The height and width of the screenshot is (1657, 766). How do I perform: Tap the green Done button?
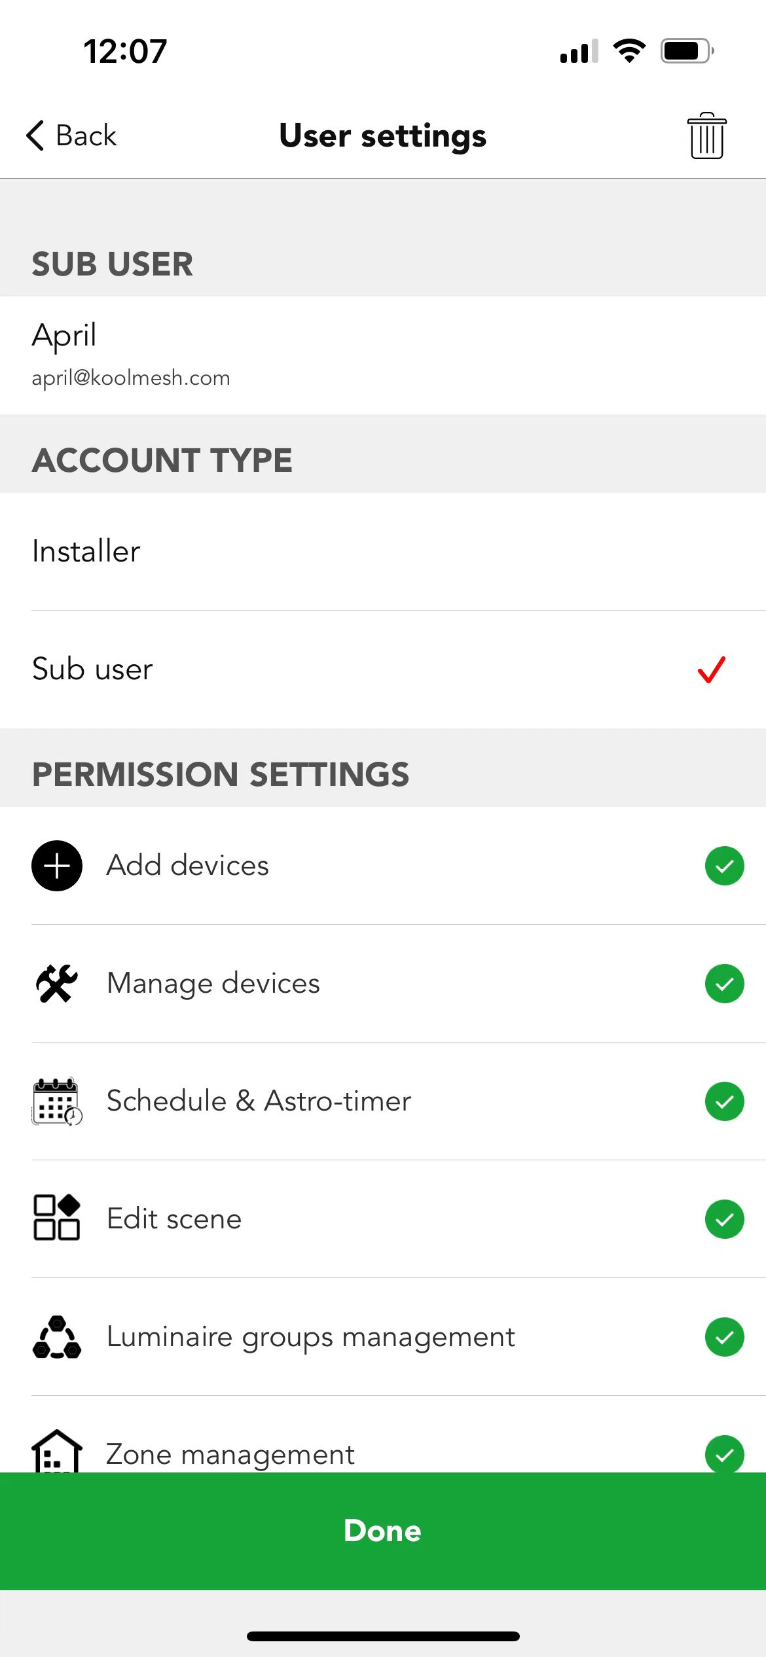pyautogui.click(x=383, y=1531)
